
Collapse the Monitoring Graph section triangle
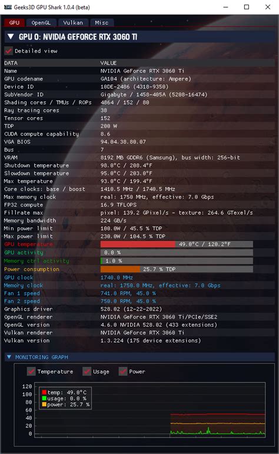[x=9, y=357]
